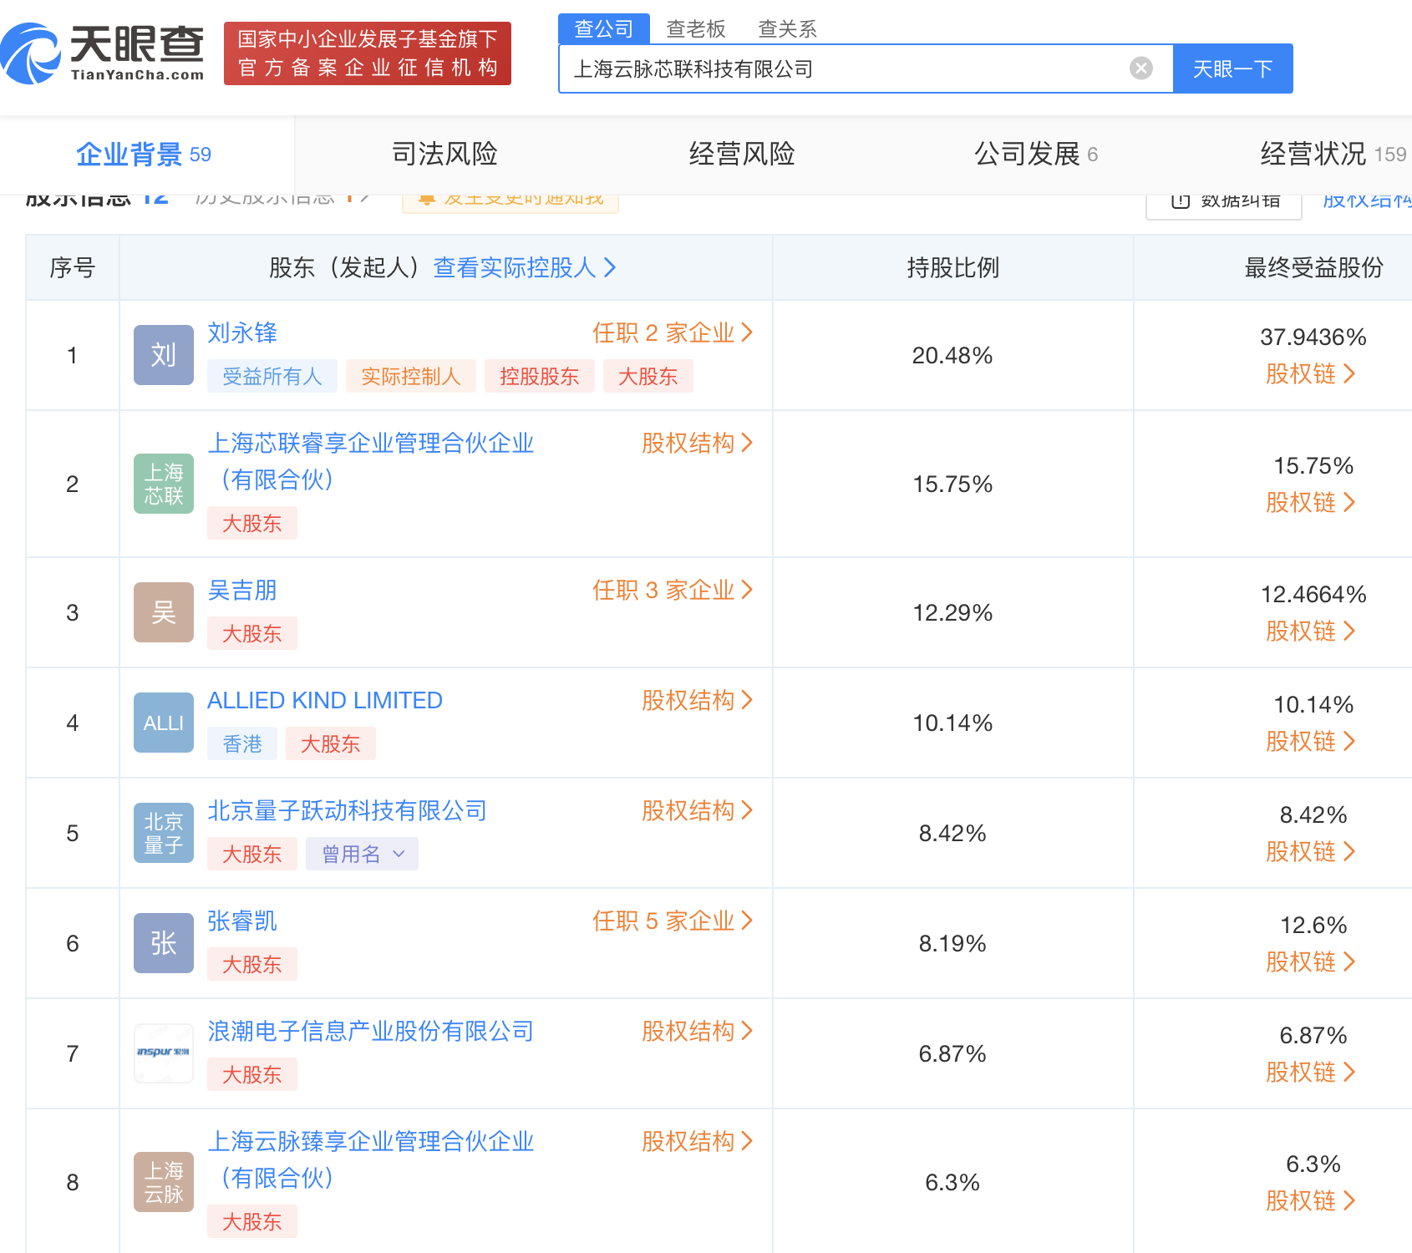Select the 持股比例 column header
This screenshot has height=1253, width=1412.
[952, 267]
